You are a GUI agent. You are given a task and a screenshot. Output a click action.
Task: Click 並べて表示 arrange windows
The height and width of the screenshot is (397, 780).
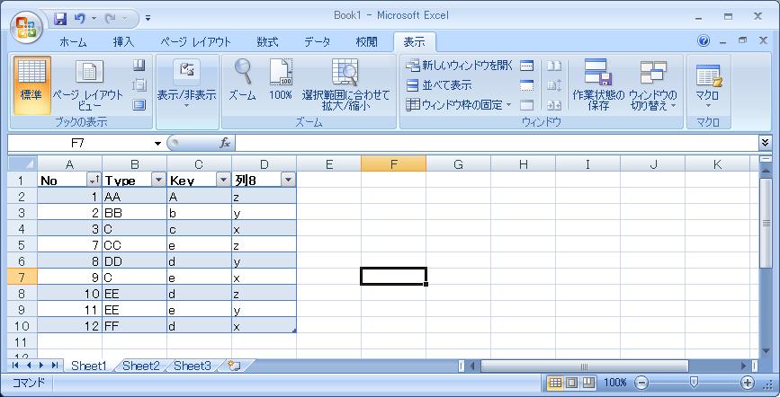pos(439,85)
